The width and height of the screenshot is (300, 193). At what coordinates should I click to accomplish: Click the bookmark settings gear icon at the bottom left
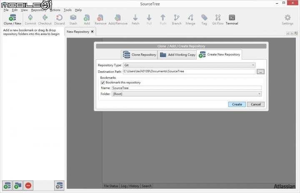pos(59,185)
